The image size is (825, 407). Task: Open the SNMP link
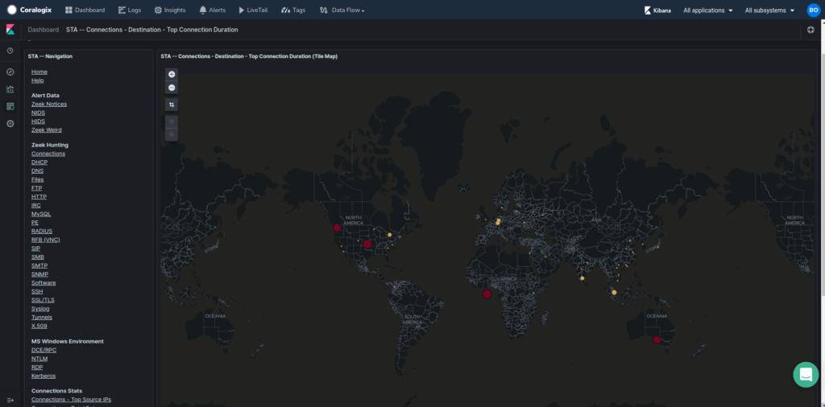[39, 274]
